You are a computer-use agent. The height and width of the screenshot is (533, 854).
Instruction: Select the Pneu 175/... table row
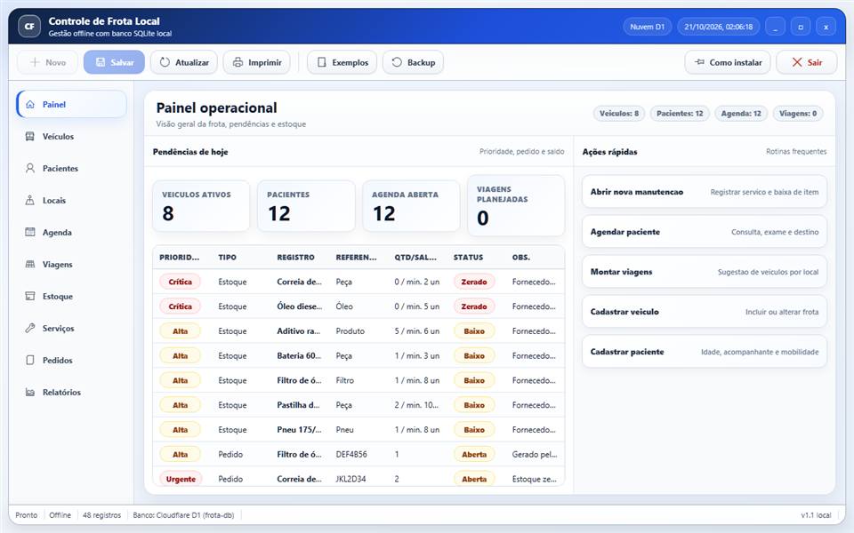(x=359, y=430)
